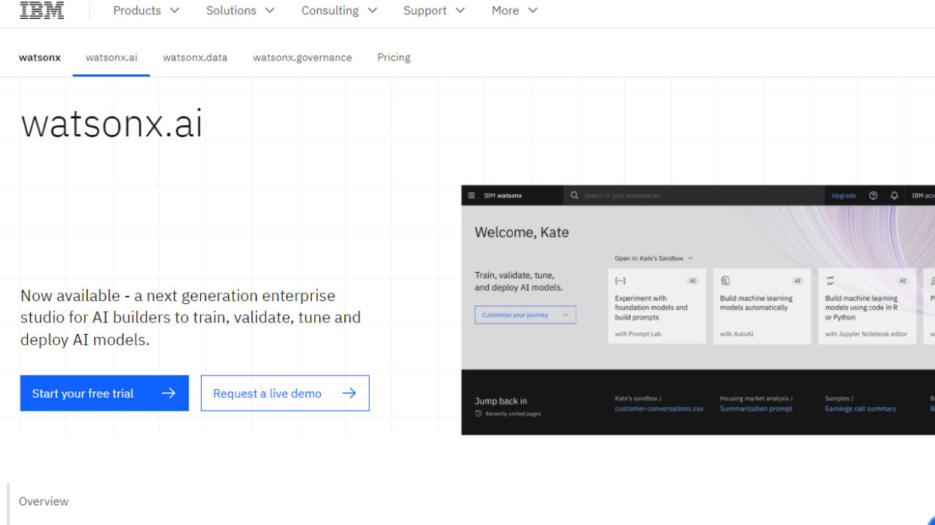Click the Welcome, Kate heading
Screen dimensions: 935x525
tap(522, 233)
